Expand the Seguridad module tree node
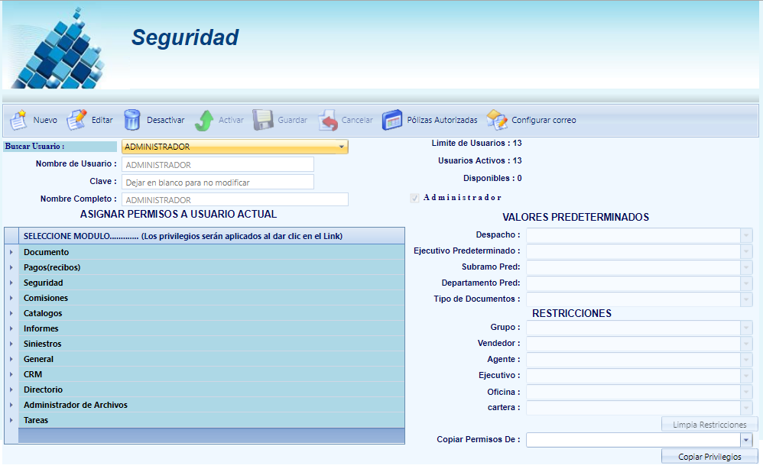 point(11,283)
